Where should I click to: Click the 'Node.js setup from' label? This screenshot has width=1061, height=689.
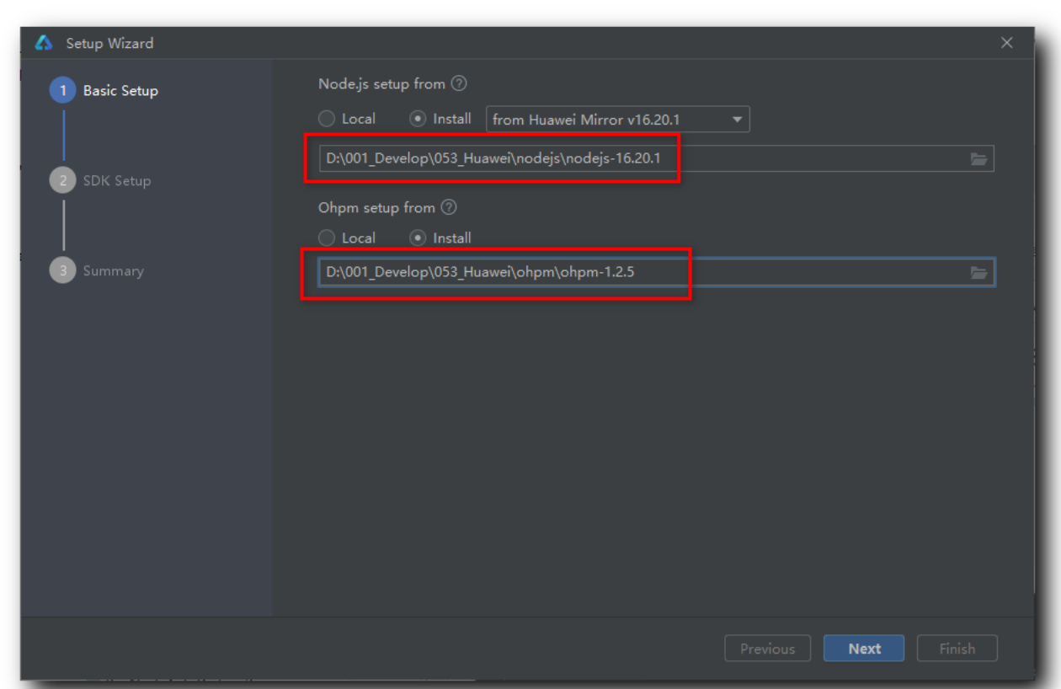pos(381,83)
